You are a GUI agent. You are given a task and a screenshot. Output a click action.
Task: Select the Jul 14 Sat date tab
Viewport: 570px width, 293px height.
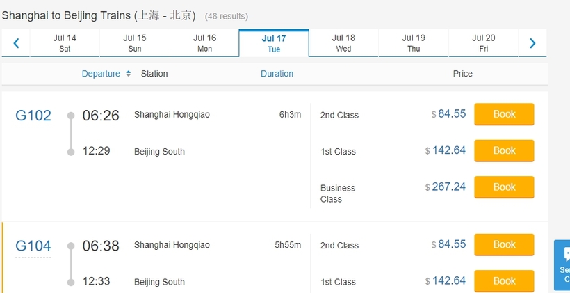(x=65, y=43)
